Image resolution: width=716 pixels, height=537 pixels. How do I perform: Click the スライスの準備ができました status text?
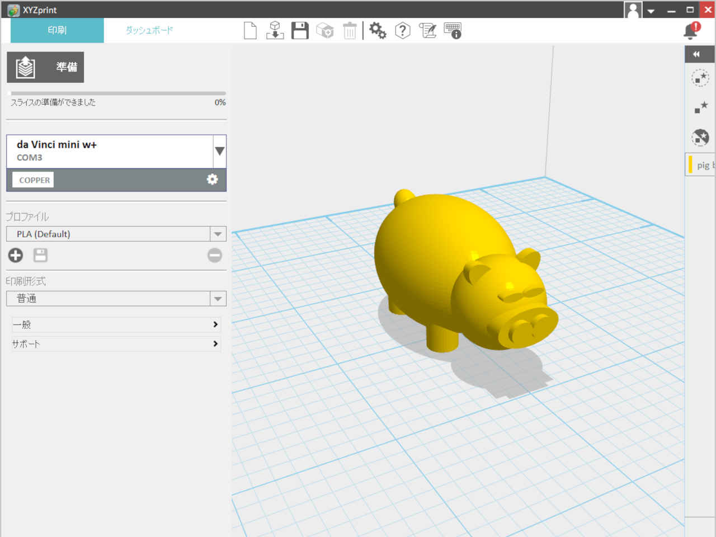[53, 102]
